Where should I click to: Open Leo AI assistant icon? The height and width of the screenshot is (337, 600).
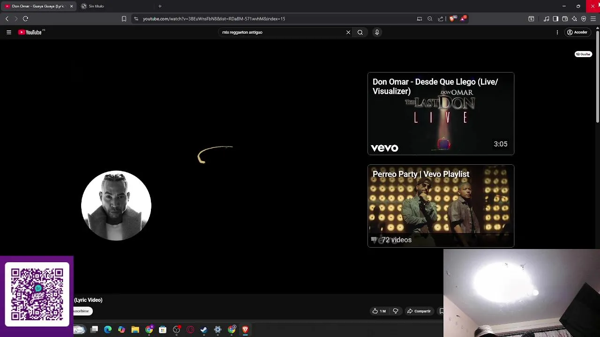pos(574,19)
